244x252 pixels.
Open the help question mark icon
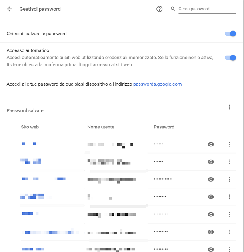click(159, 9)
